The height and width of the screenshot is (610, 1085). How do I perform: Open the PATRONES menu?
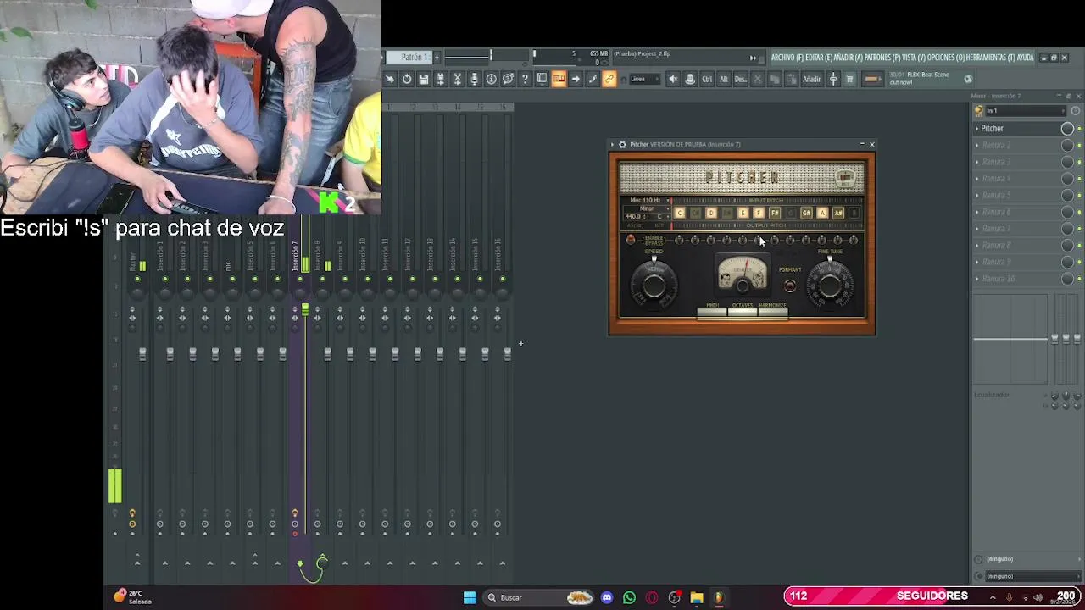(x=882, y=58)
